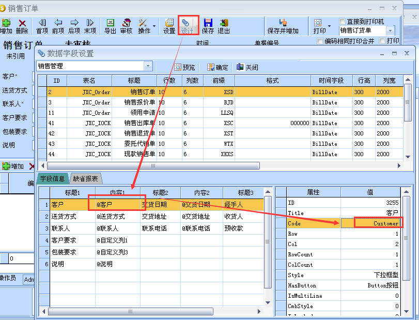419x320 pixels.
Task: Expand the 销售管理 module dropdown
Action: tap(148, 66)
